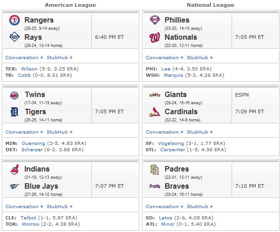Open Vogelsong's player link
Image resolution: width=280 pixels, height=232 pixels.
[x=171, y=144]
